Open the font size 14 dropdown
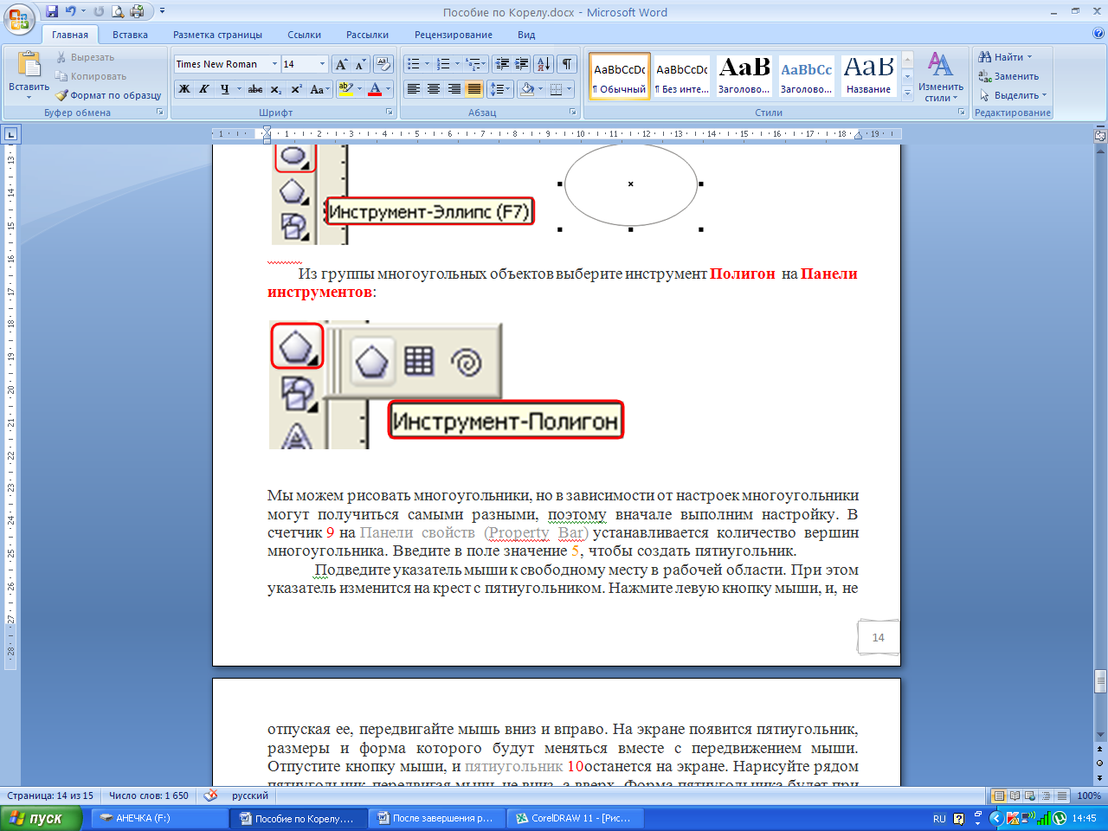1108x831 pixels. click(322, 64)
